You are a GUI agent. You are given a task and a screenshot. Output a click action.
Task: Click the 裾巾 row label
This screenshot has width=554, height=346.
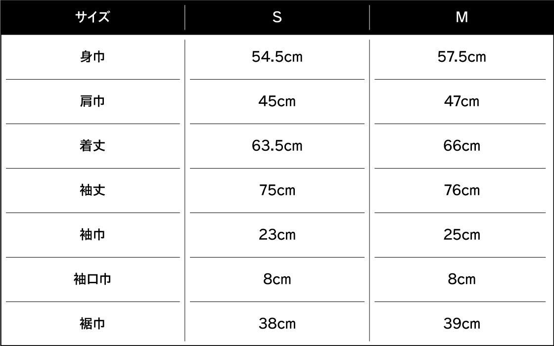pos(92,324)
